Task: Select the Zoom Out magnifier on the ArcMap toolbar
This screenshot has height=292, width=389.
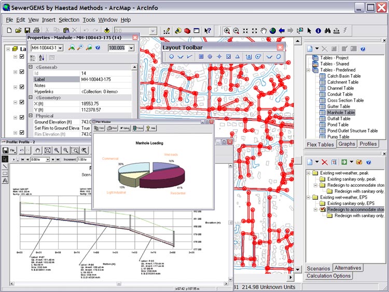Action: pyautogui.click(x=236, y=31)
